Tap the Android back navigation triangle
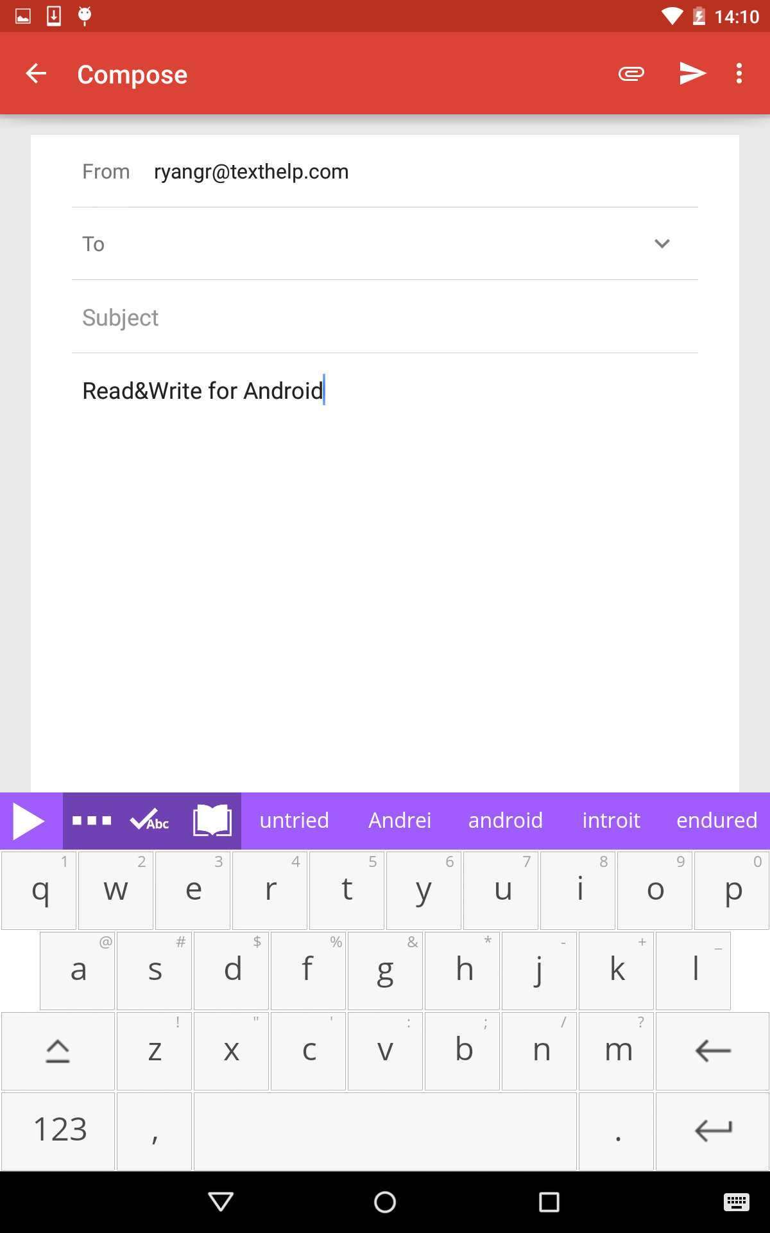 coord(221,1202)
